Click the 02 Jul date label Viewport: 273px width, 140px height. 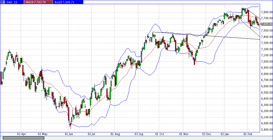click(92, 134)
